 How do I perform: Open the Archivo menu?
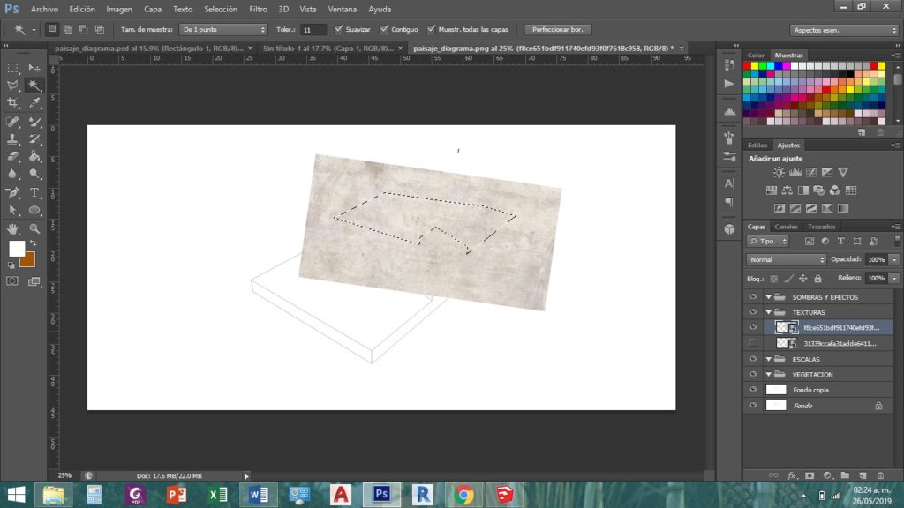44,9
